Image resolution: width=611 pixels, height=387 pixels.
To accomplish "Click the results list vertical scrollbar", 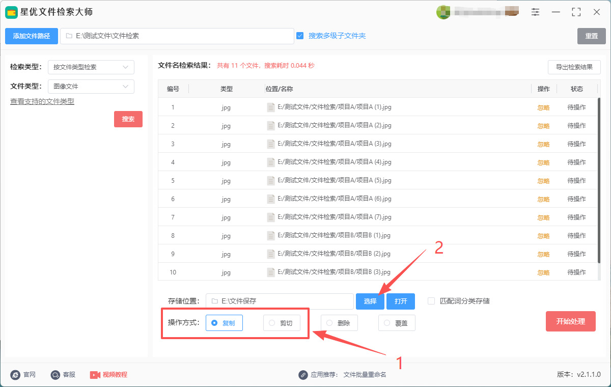I will 599,180.
